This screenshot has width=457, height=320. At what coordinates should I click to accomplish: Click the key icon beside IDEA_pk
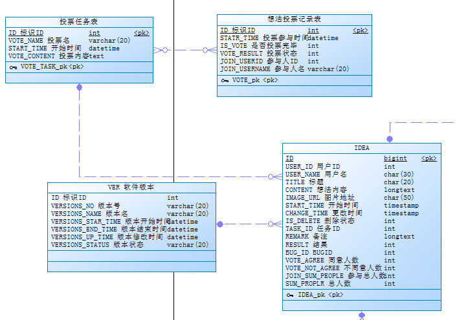click(290, 295)
